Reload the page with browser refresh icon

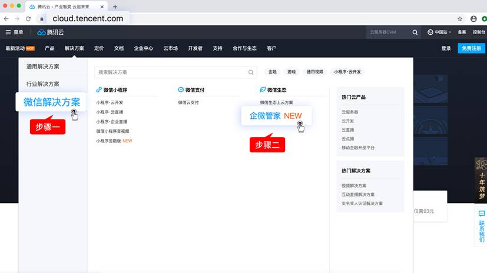tap(28, 19)
